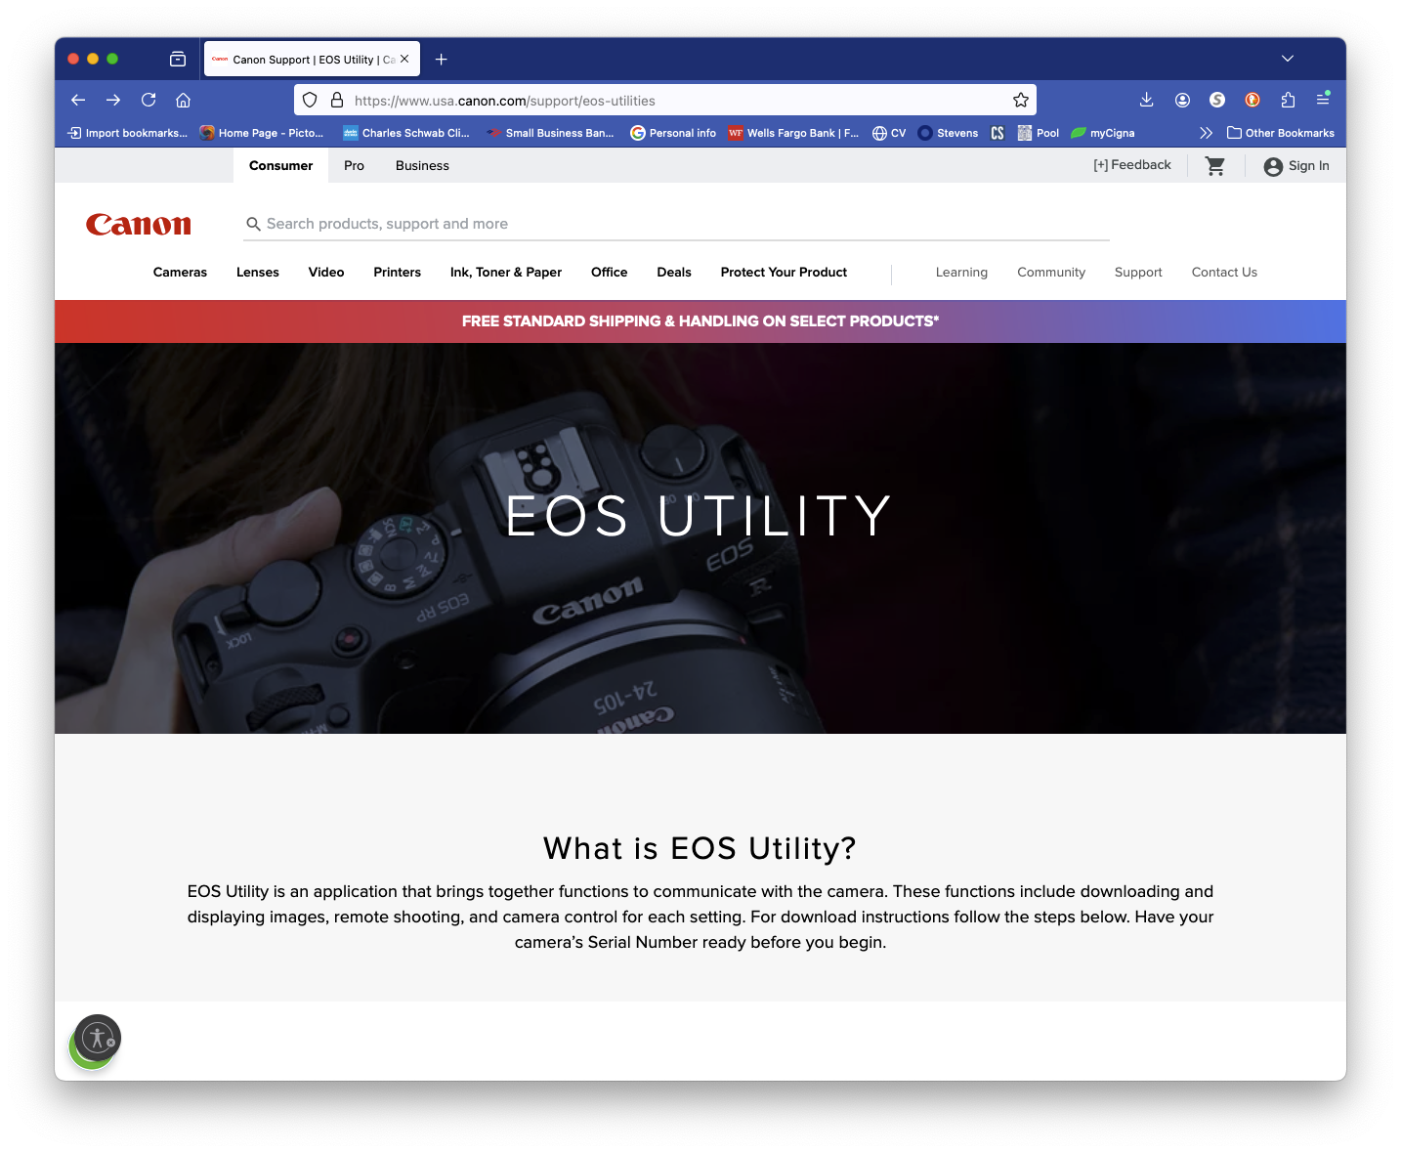The image size is (1401, 1153).
Task: Open the CS bookmark icon
Action: pyautogui.click(x=998, y=133)
